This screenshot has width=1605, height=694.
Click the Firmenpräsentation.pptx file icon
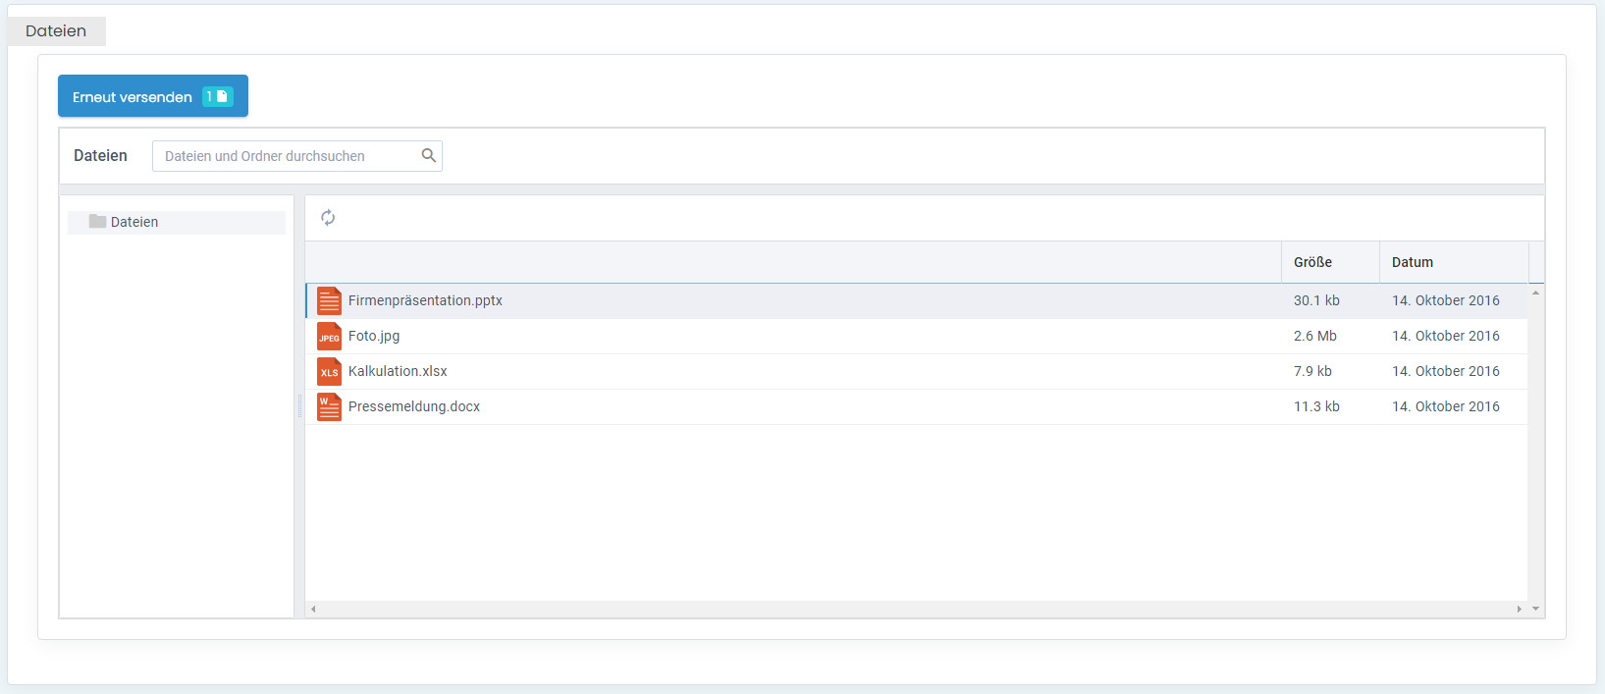[329, 300]
